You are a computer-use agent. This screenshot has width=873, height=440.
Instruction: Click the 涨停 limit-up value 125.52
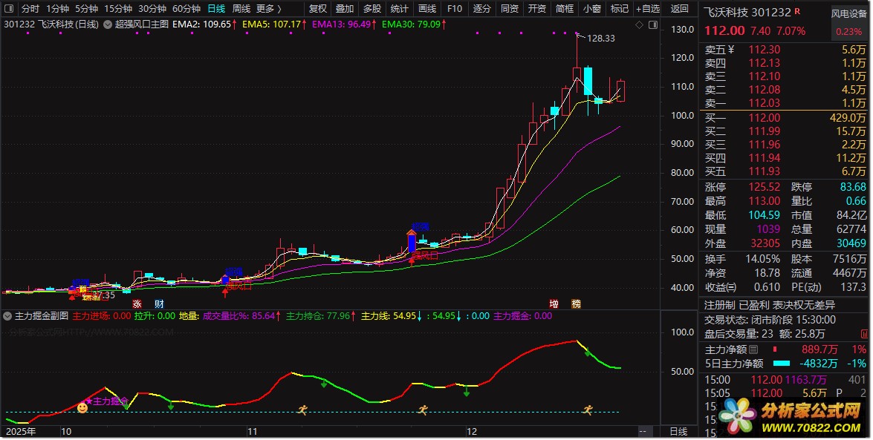pos(764,187)
